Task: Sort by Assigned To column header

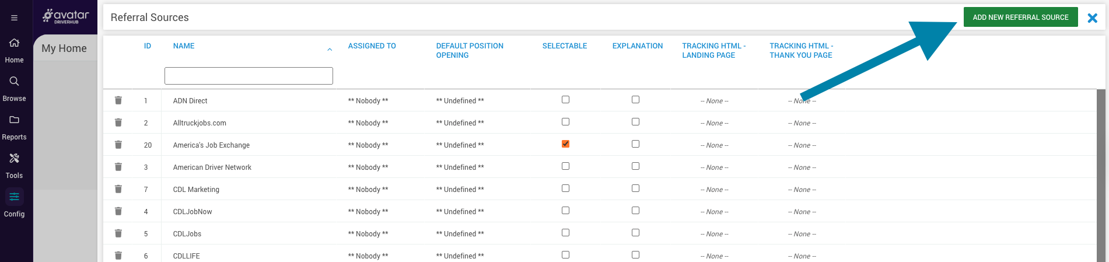Action: [x=372, y=46]
